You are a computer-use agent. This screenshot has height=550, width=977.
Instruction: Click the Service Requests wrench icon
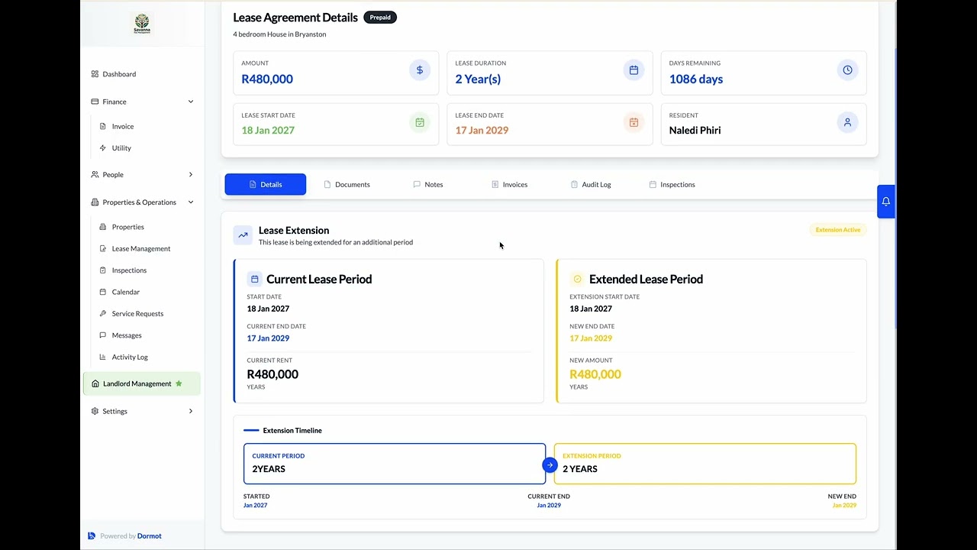coord(104,313)
